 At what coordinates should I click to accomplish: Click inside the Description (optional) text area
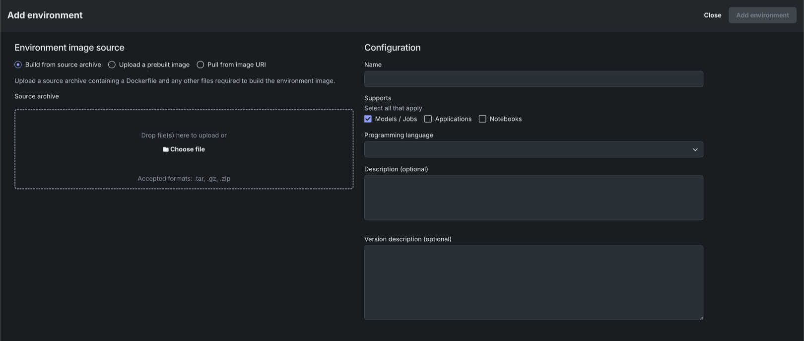[x=534, y=198]
